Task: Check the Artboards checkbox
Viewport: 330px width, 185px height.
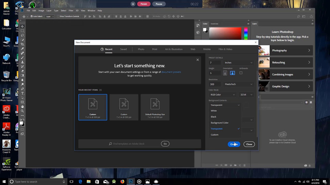Action: (x=241, y=73)
